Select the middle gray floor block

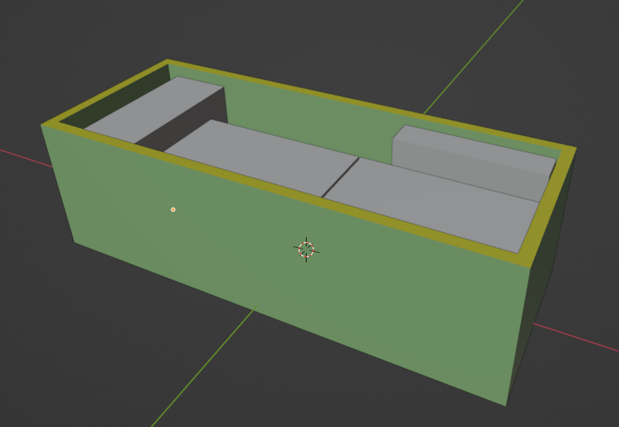click(x=260, y=155)
